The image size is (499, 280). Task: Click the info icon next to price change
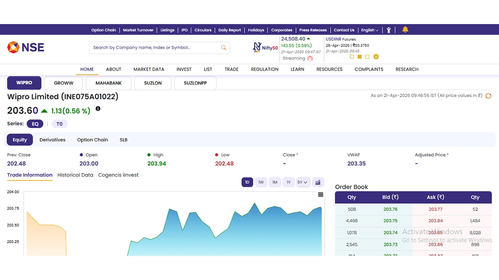click(98, 109)
